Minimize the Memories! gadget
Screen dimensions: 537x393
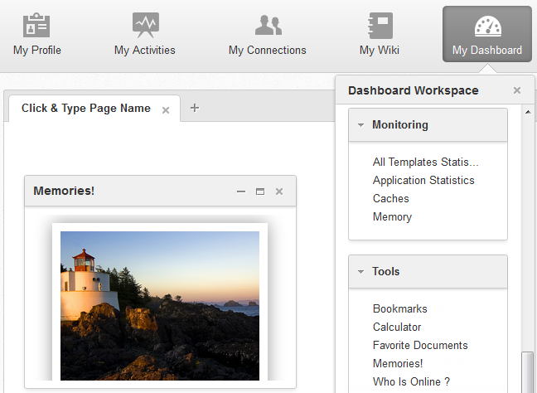241,192
